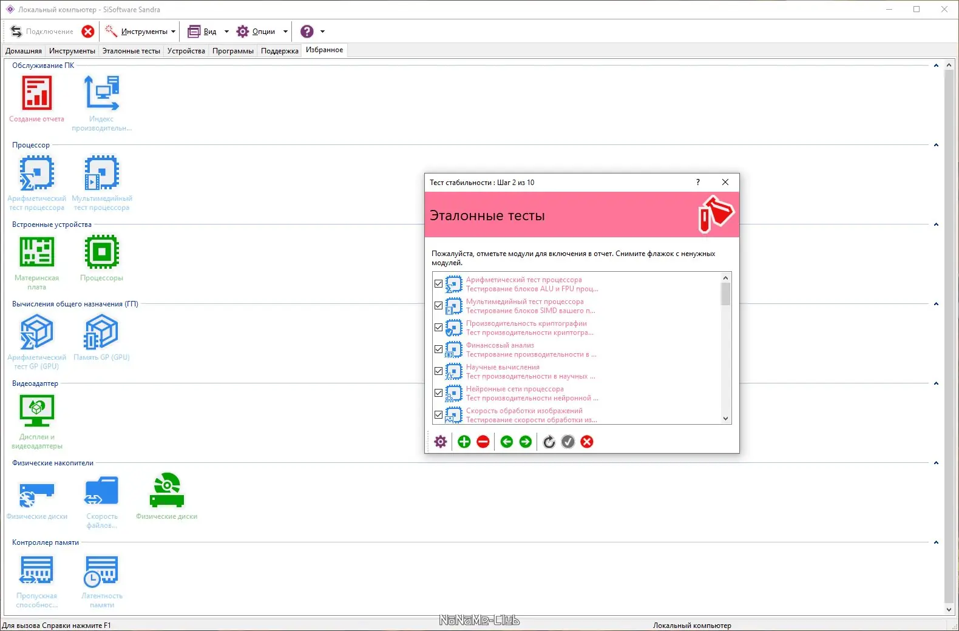Click the ? help button in wizard title bar

click(x=698, y=182)
